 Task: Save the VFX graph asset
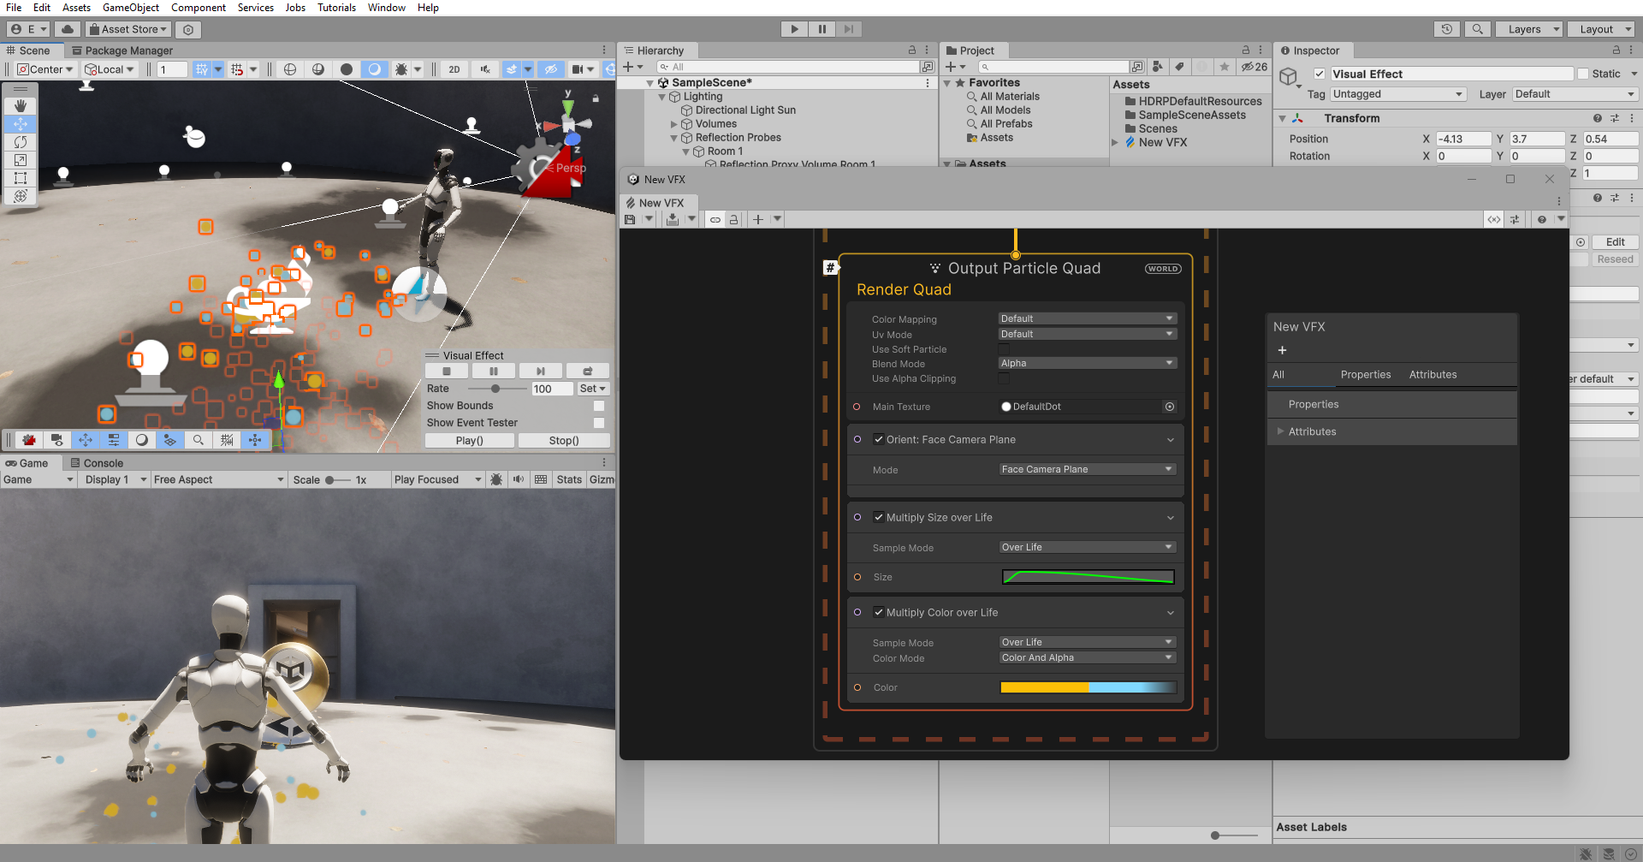tap(631, 219)
